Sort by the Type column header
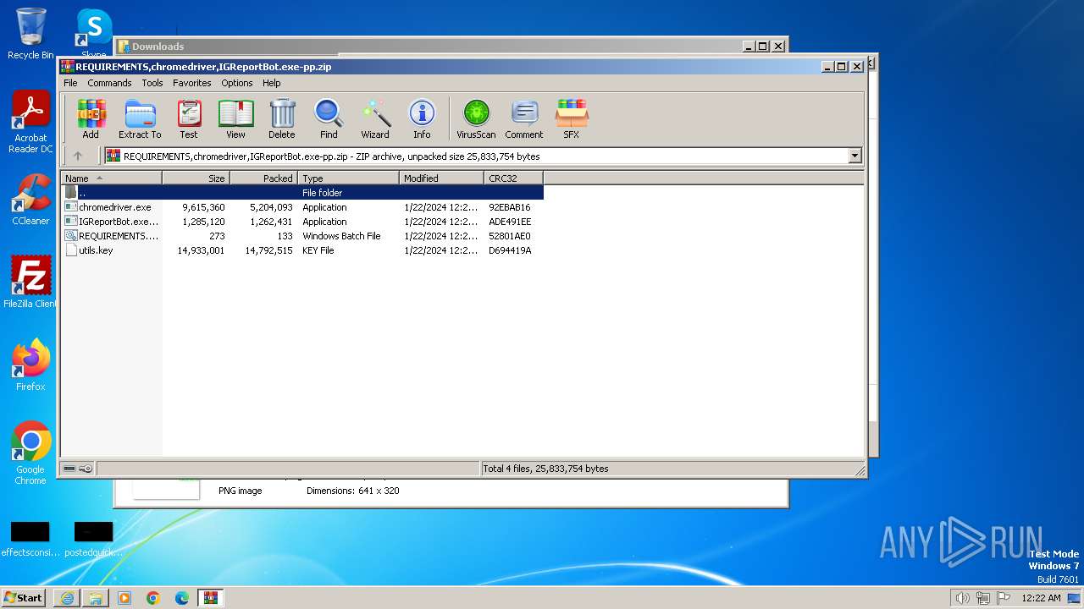1084x609 pixels. (x=348, y=178)
